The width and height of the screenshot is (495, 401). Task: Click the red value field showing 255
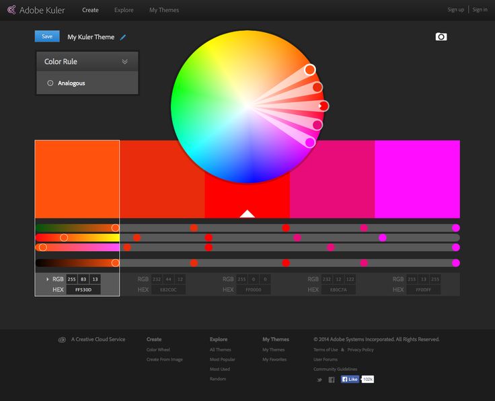click(x=72, y=279)
